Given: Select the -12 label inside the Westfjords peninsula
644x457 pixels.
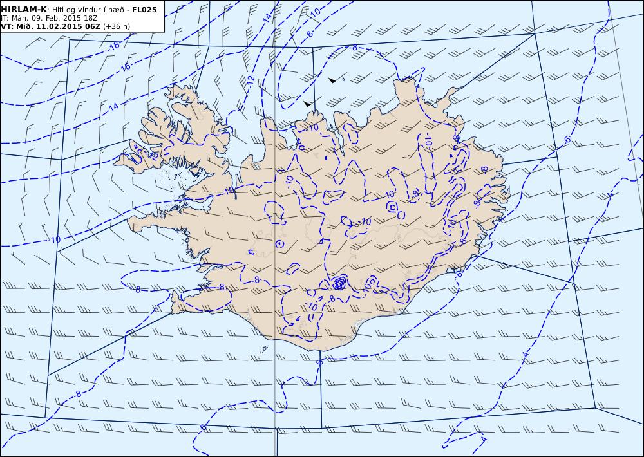Looking at the screenshot, I should [x=153, y=156].
